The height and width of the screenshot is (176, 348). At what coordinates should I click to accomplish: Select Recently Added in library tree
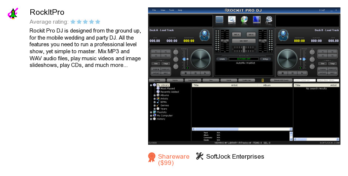tap(170, 92)
